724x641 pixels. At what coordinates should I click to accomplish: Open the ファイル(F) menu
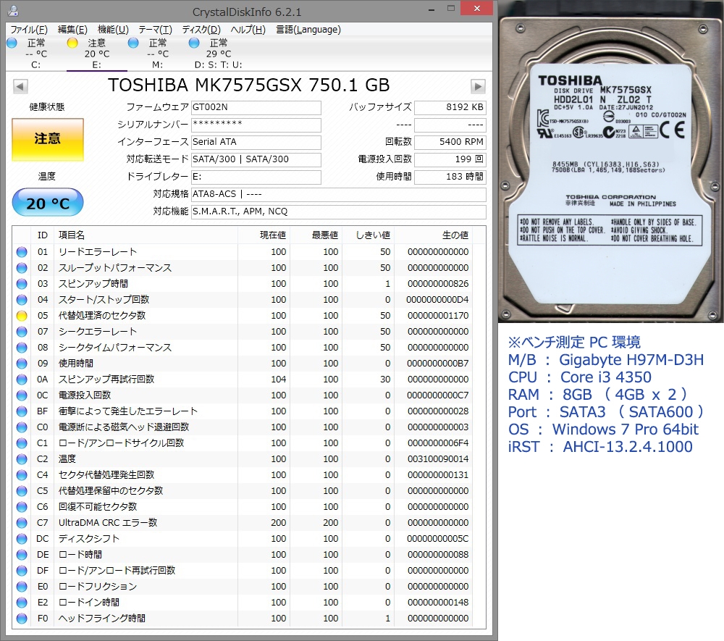29,30
